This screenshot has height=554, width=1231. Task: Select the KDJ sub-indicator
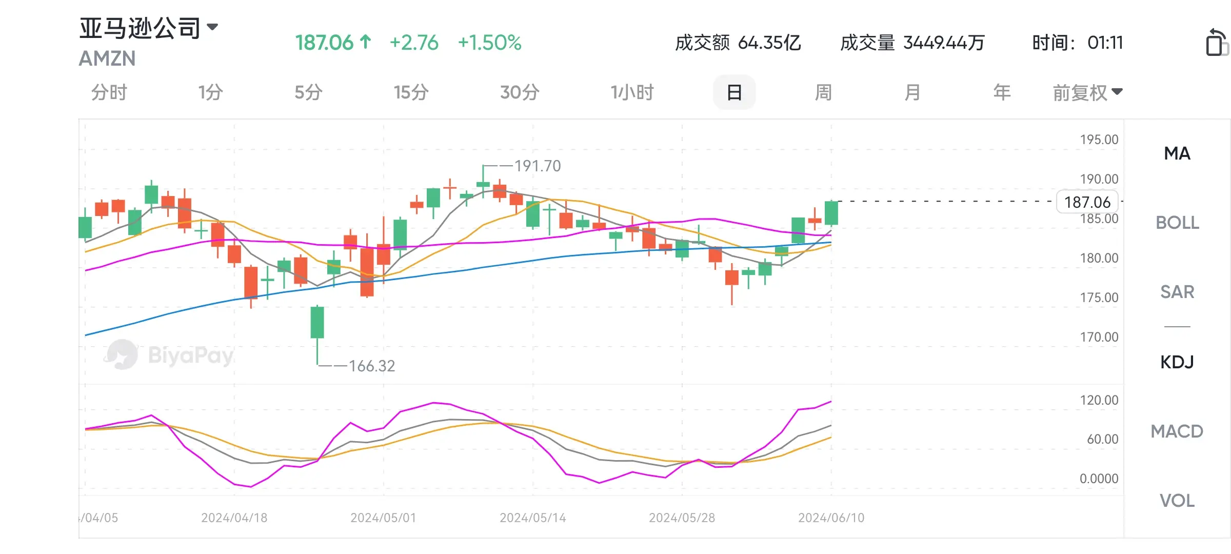[1177, 362]
